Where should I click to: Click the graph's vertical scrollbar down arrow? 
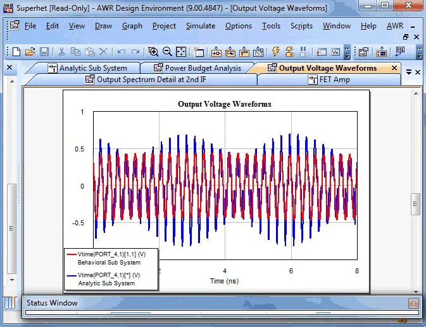(416, 292)
